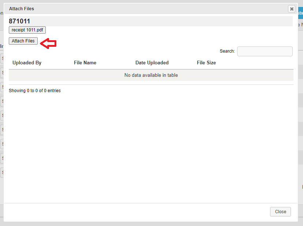
Task: Focus the Search input field
Action: (x=265, y=51)
